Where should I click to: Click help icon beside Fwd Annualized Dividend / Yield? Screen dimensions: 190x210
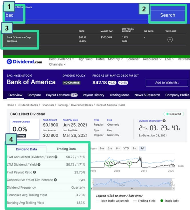[x=56, y=157]
